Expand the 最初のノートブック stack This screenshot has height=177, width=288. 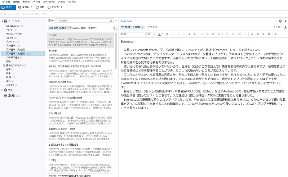[4, 65]
